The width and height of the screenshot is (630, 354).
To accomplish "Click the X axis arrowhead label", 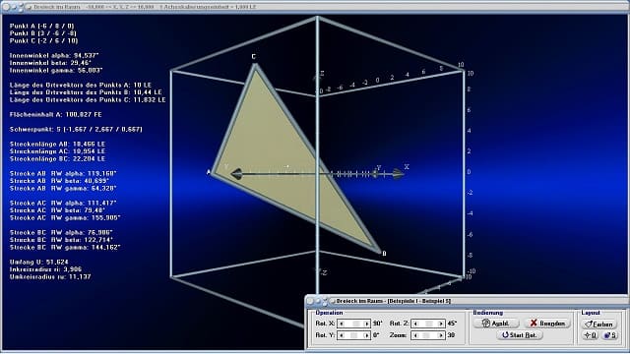I will click(x=407, y=166).
